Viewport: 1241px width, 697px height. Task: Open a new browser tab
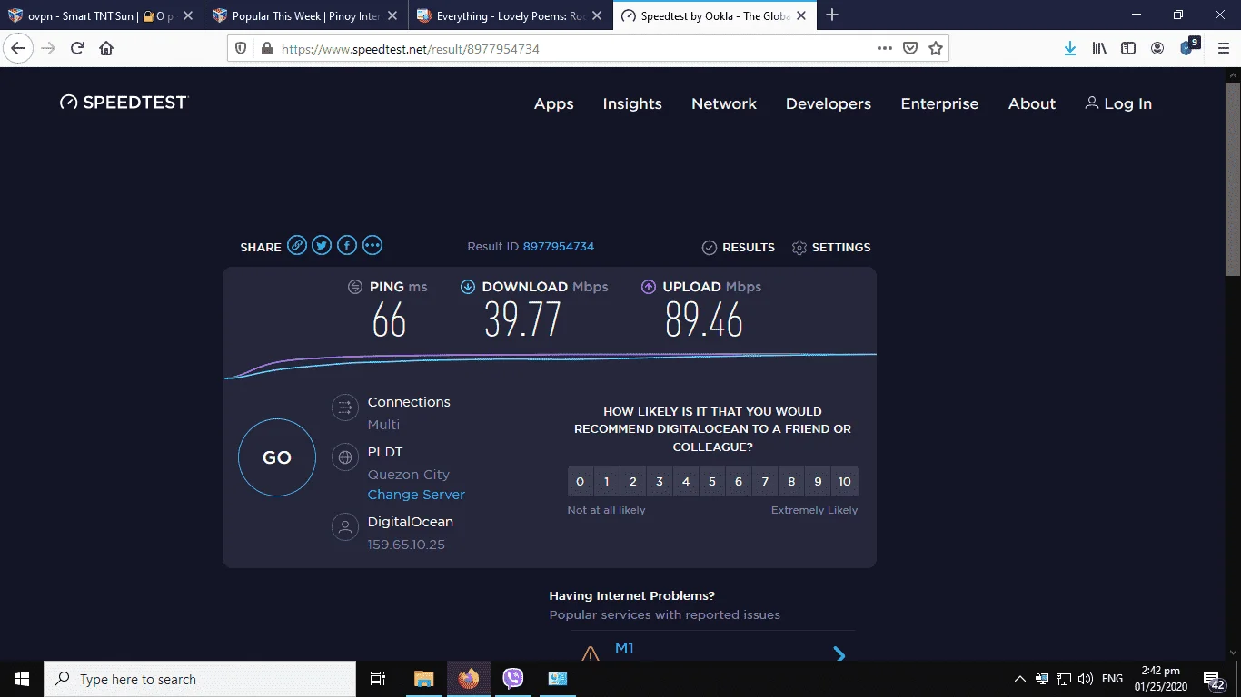coord(832,15)
